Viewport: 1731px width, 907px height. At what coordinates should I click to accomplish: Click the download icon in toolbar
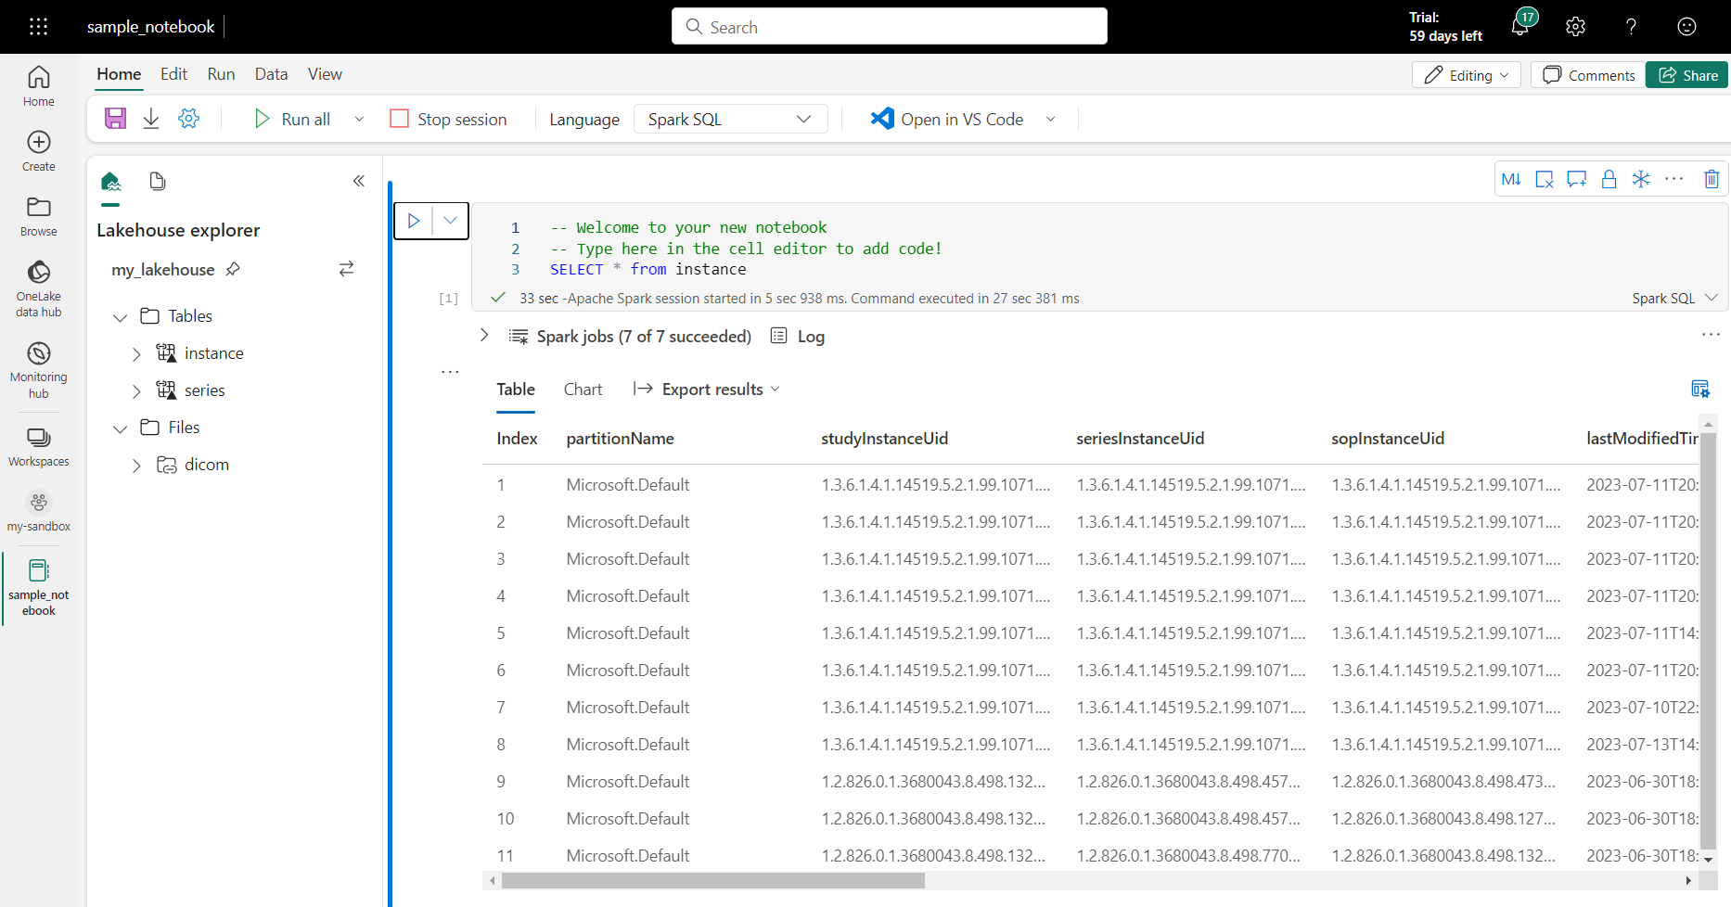[x=151, y=119]
